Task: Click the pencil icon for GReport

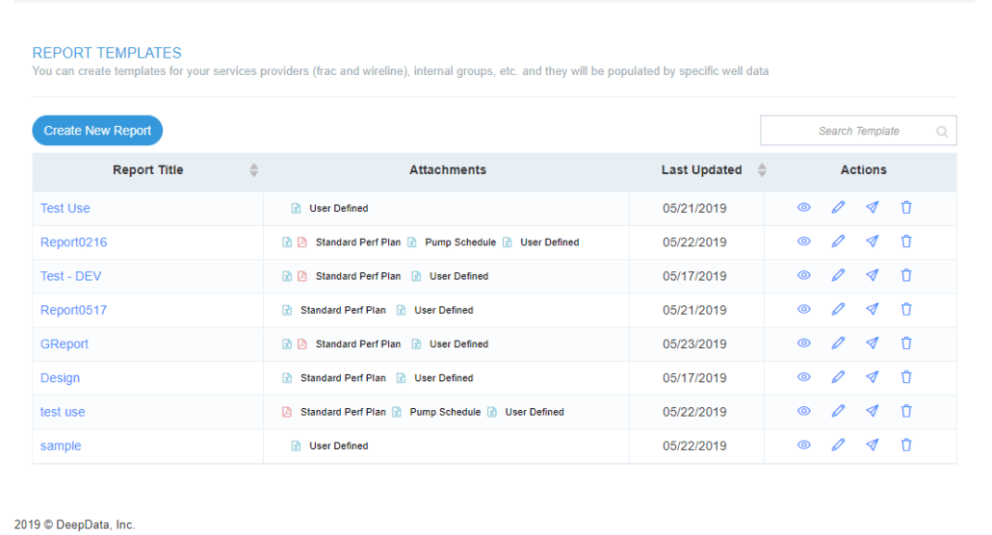Action: [x=838, y=344]
